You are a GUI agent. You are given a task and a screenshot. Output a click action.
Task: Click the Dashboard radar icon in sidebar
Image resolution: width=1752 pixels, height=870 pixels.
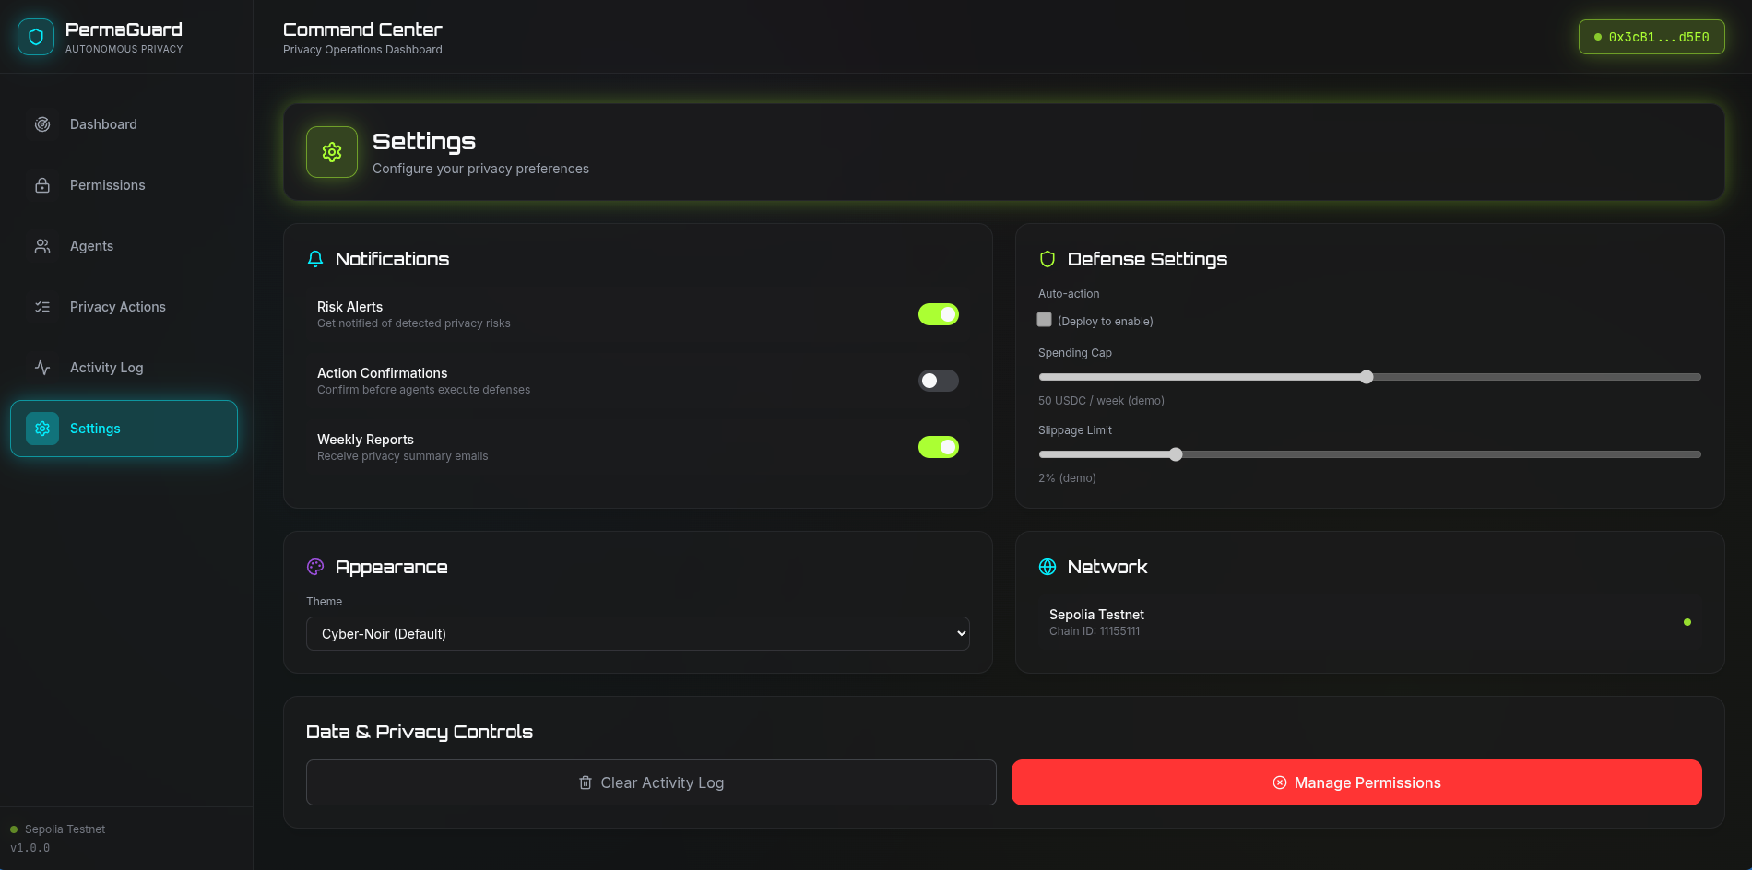pyautogui.click(x=42, y=124)
